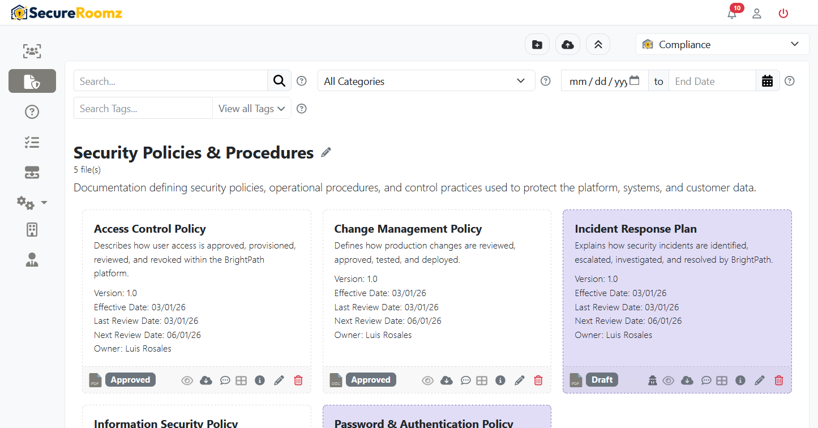This screenshot has width=818, height=428.
Task: Download the Change Management Policy file
Action: tap(447, 380)
